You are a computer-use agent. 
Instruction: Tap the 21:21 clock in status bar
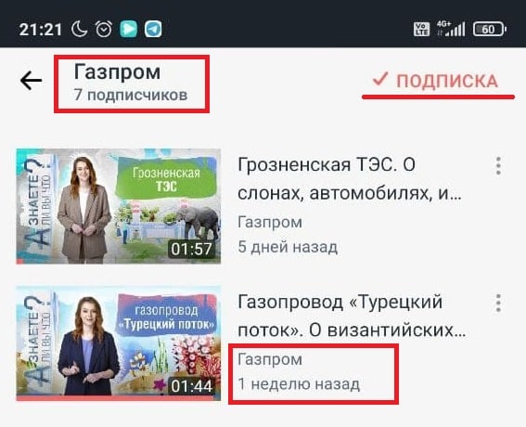[40, 30]
